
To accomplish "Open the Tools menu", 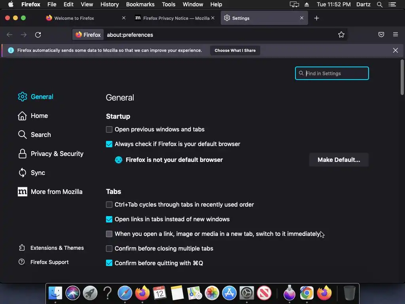I will 168,4.
